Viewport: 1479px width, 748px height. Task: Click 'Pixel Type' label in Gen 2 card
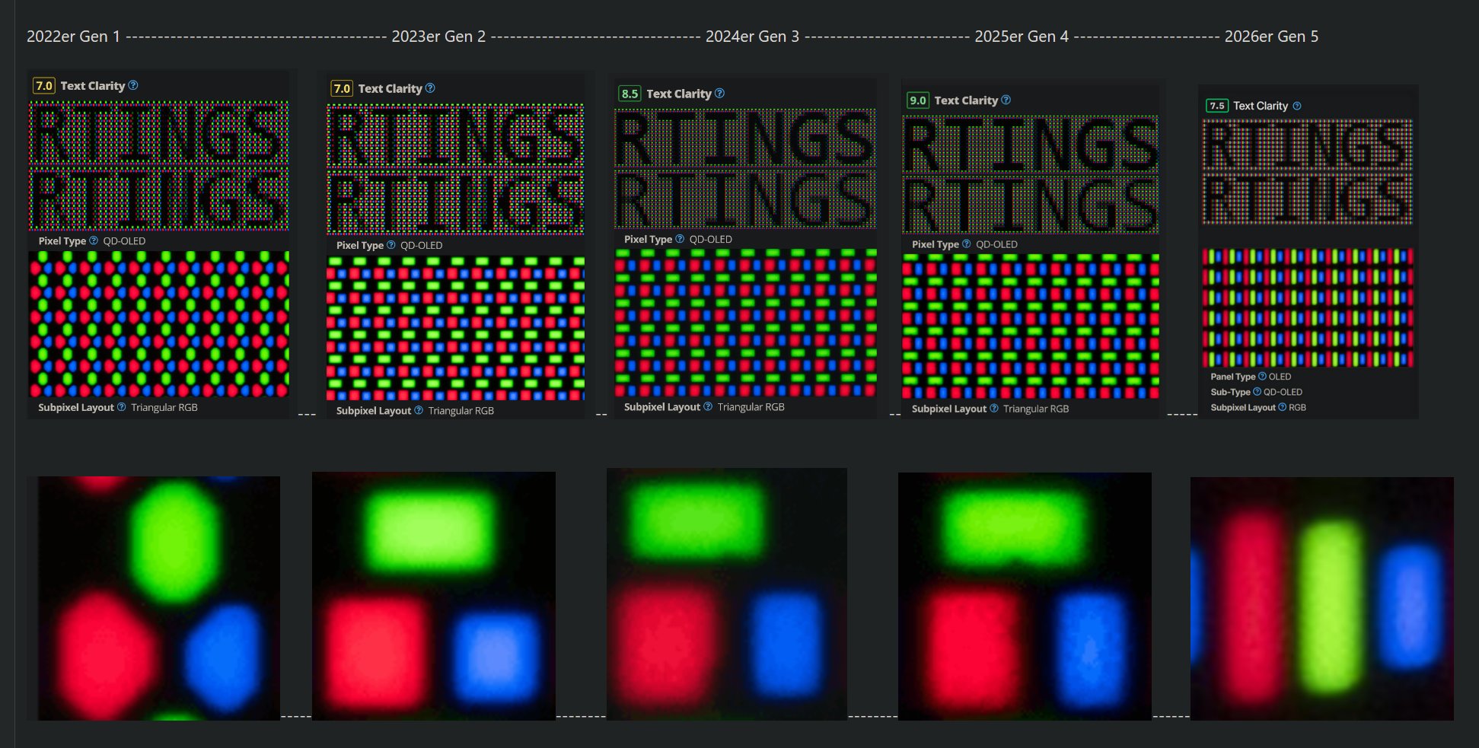(x=360, y=245)
